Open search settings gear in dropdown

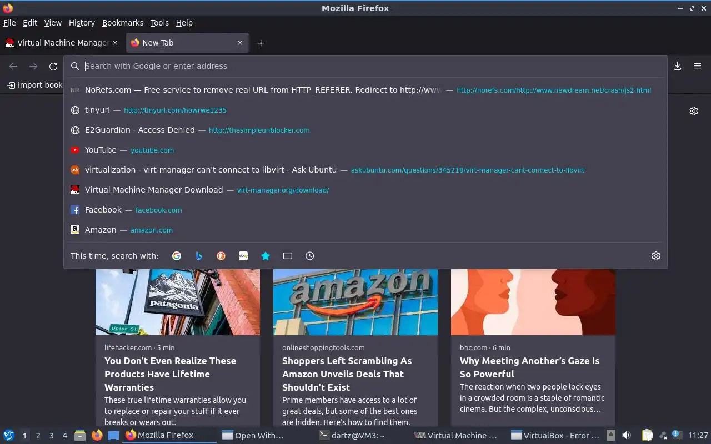656,256
